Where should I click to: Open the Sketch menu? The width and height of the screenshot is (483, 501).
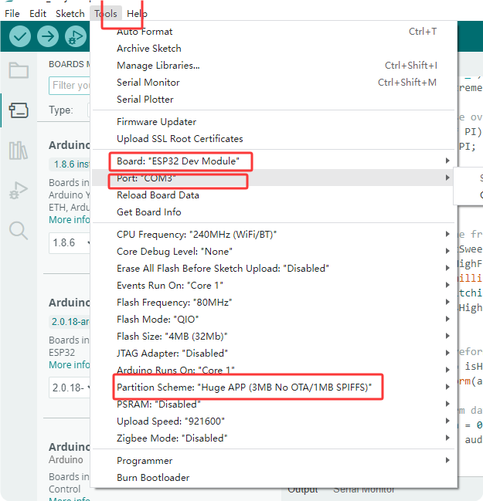pyautogui.click(x=70, y=14)
